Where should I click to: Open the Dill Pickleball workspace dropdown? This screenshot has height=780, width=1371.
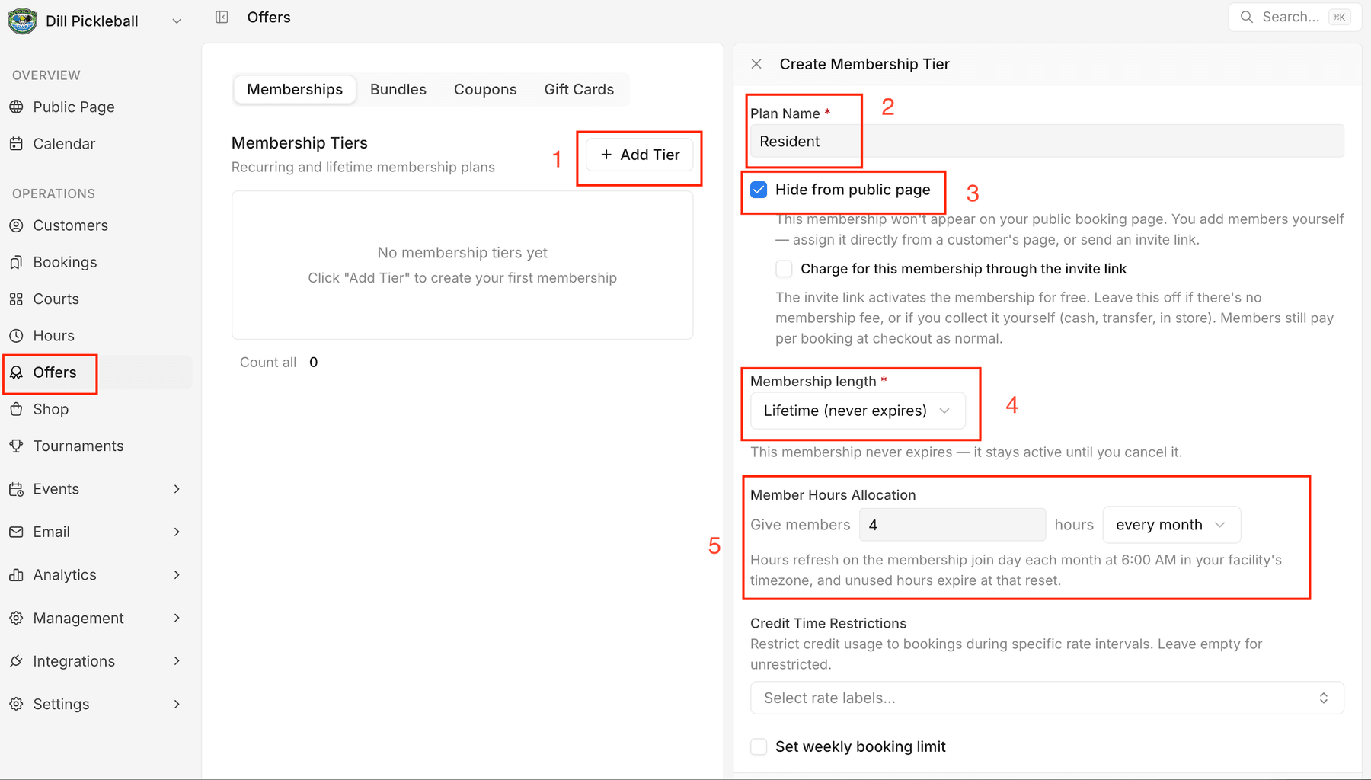point(177,21)
